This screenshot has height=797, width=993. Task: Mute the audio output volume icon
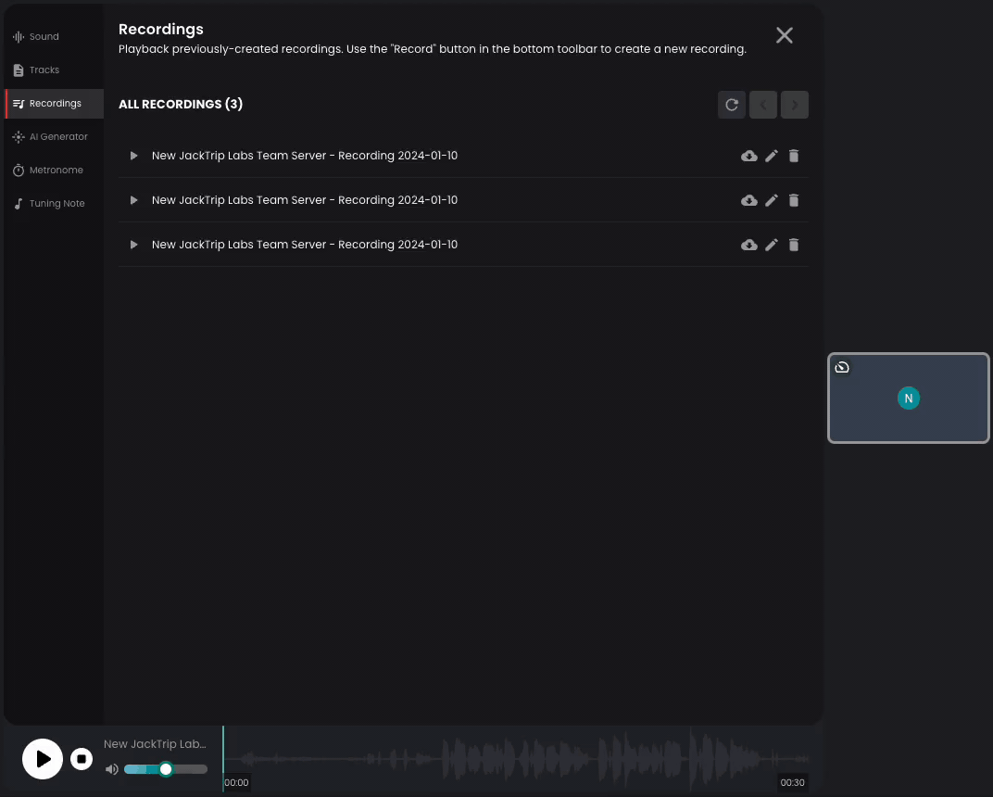click(112, 769)
